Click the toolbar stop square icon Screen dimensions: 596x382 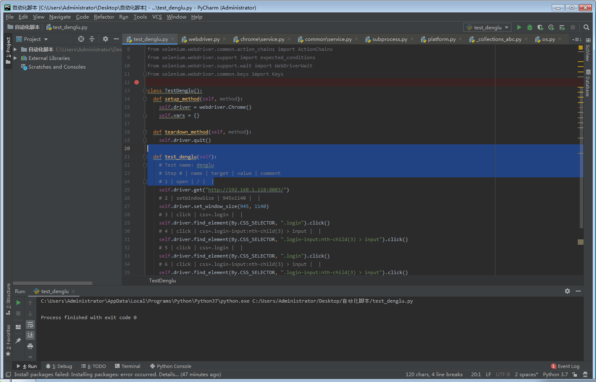click(573, 27)
